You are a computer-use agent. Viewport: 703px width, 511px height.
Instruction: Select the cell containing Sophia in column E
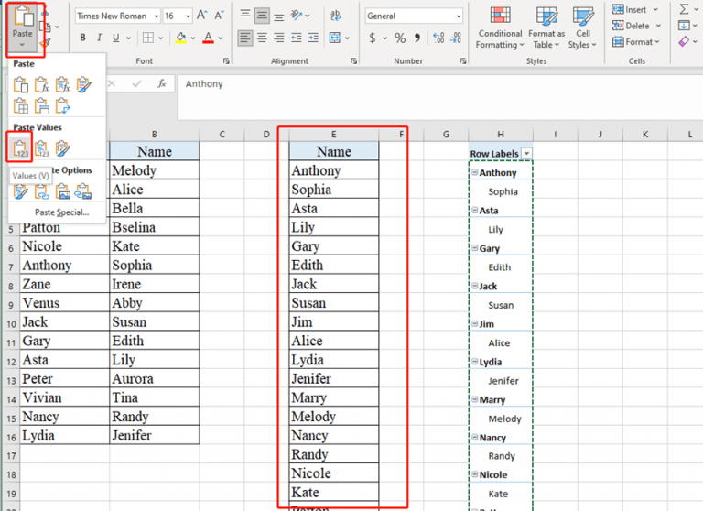(333, 190)
